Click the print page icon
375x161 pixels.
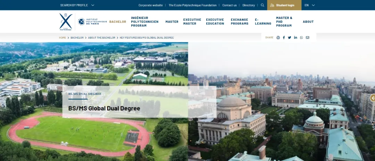point(278,37)
